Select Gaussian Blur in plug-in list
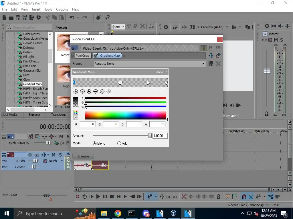The image size is (293, 219). coord(32,70)
